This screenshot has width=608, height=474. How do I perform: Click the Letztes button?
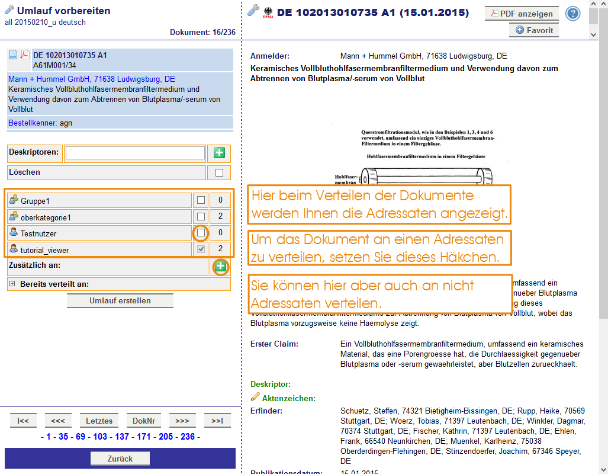point(99,421)
